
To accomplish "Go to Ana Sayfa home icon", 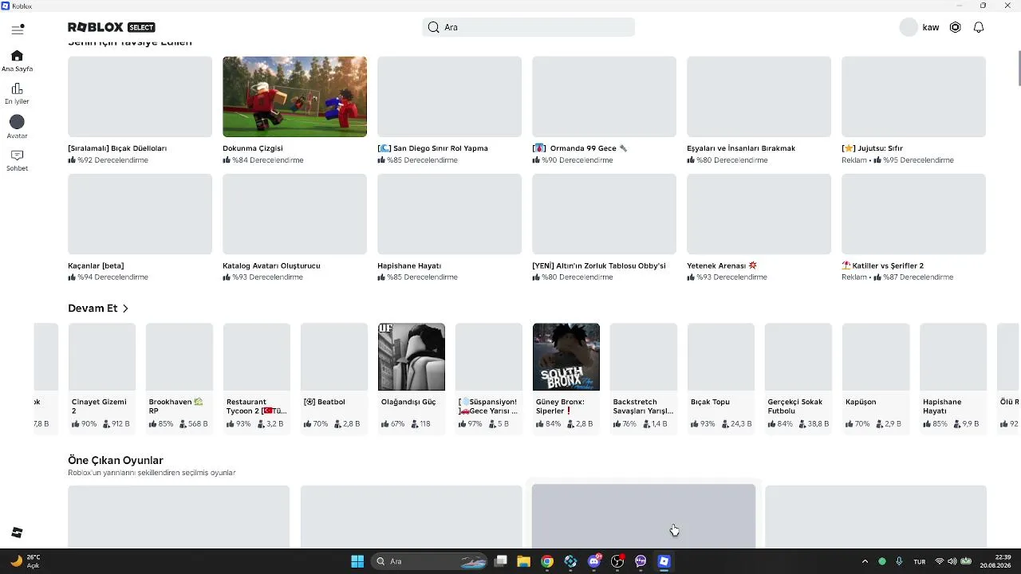I will coord(17,56).
